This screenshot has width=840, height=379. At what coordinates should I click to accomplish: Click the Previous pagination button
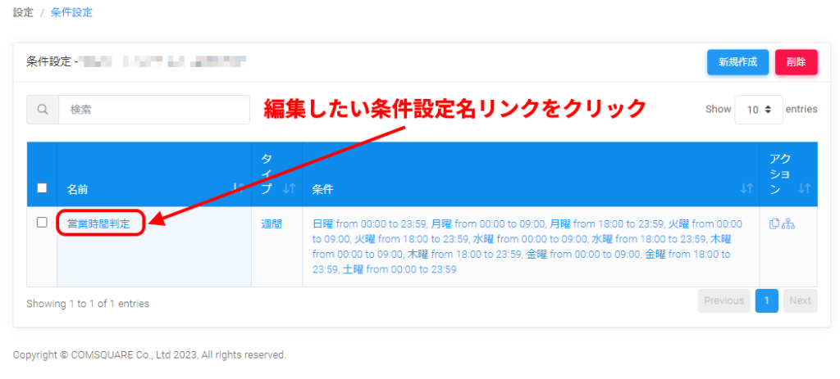(724, 300)
